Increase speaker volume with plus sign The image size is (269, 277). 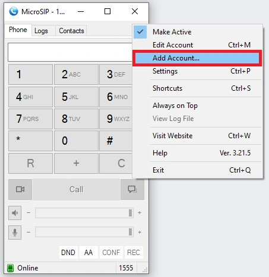tap(140, 213)
